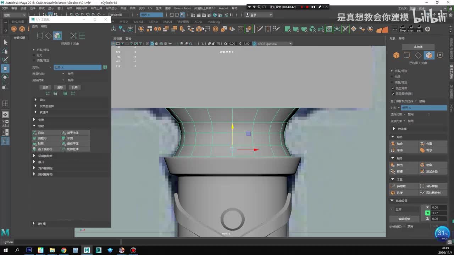Open Windows Start menu
This screenshot has width=454, height=255.
coord(5,250)
